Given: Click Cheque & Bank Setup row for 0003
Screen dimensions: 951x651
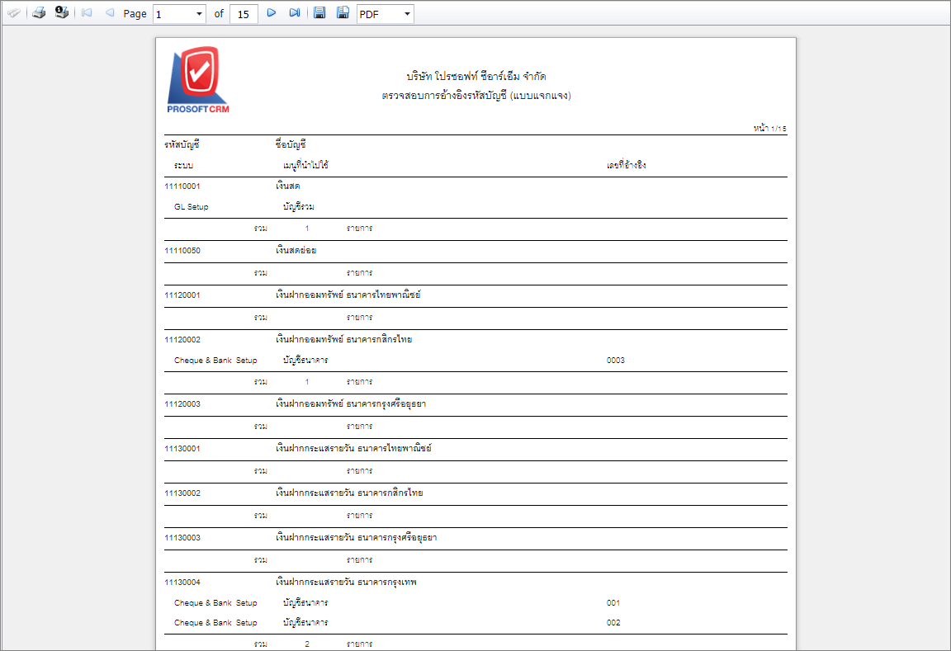Looking at the screenshot, I should click(x=215, y=360).
